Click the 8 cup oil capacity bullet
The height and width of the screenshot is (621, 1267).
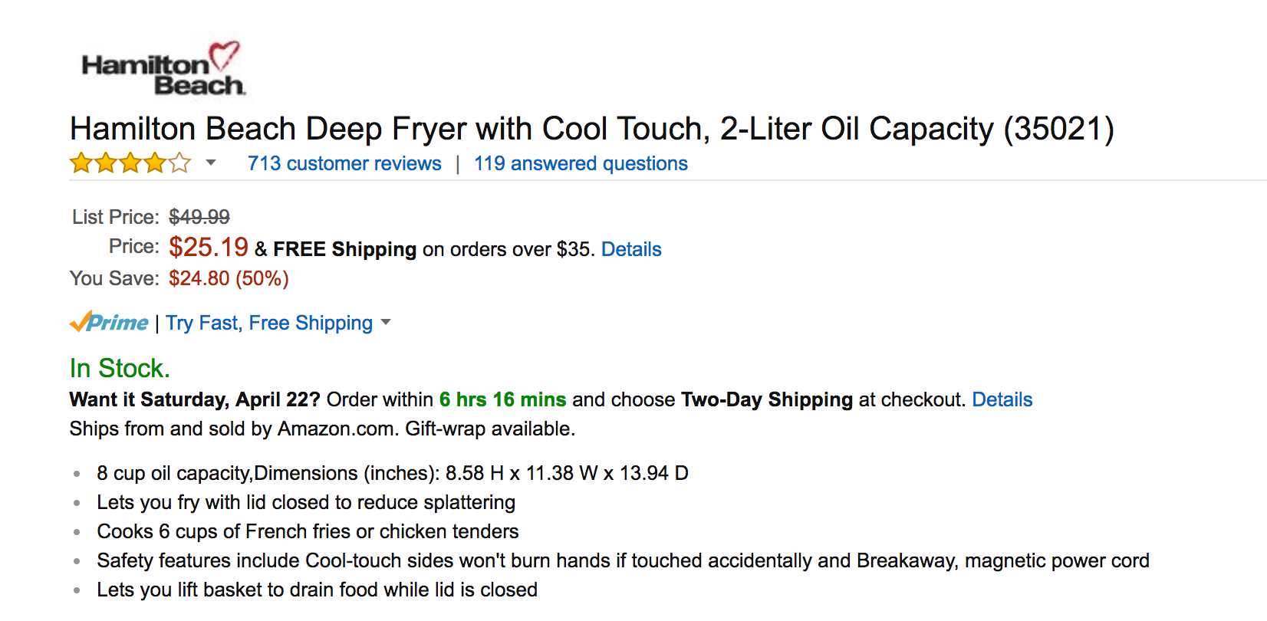click(x=392, y=473)
